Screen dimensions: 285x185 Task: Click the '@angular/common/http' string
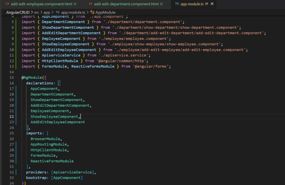click(x=121, y=61)
